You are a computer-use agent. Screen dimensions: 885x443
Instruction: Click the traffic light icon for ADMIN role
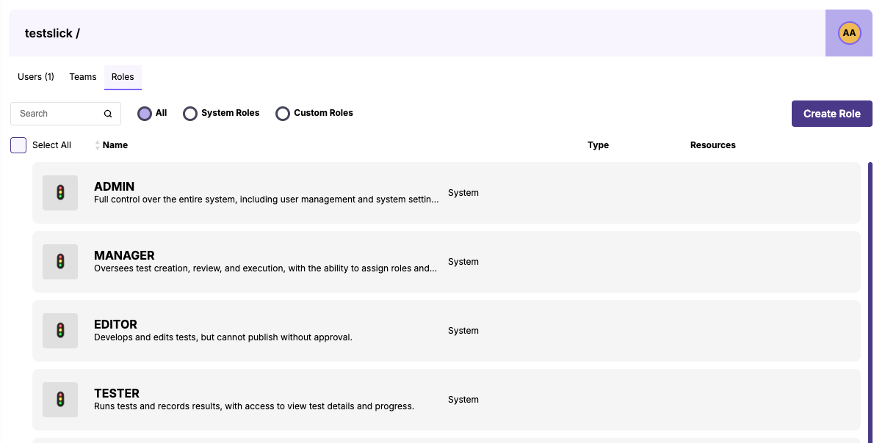pos(60,193)
